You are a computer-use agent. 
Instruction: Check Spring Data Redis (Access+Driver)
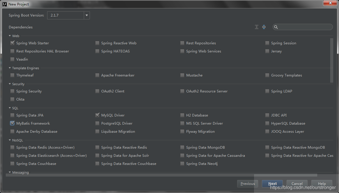click(12, 147)
